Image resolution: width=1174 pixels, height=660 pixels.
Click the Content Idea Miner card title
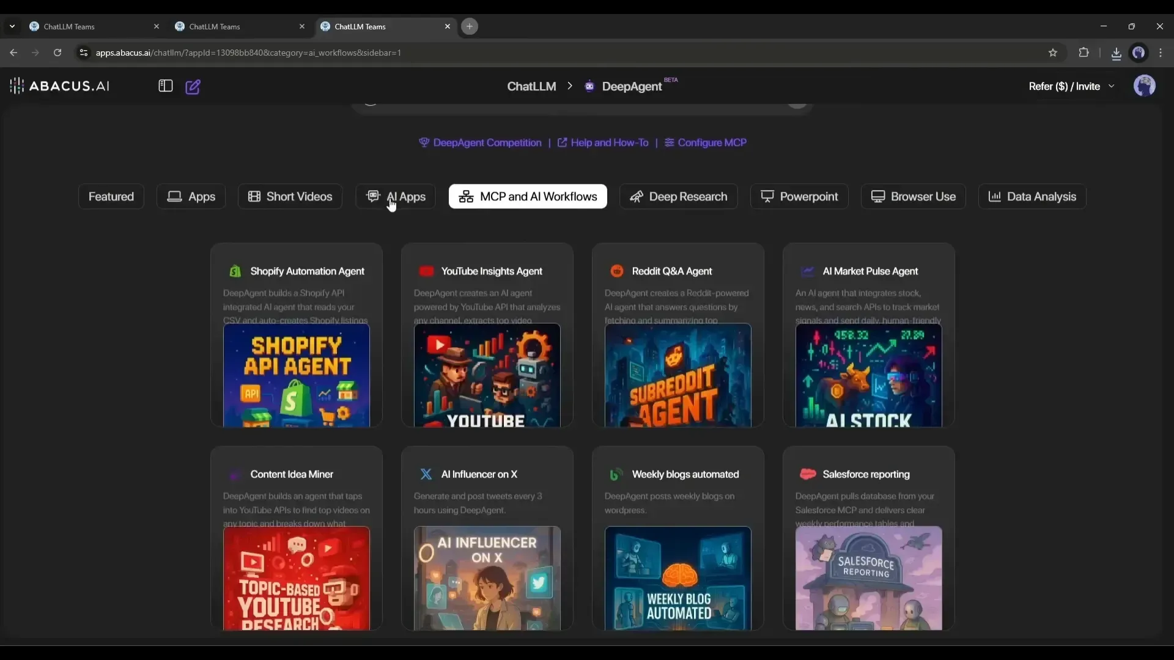click(x=292, y=474)
